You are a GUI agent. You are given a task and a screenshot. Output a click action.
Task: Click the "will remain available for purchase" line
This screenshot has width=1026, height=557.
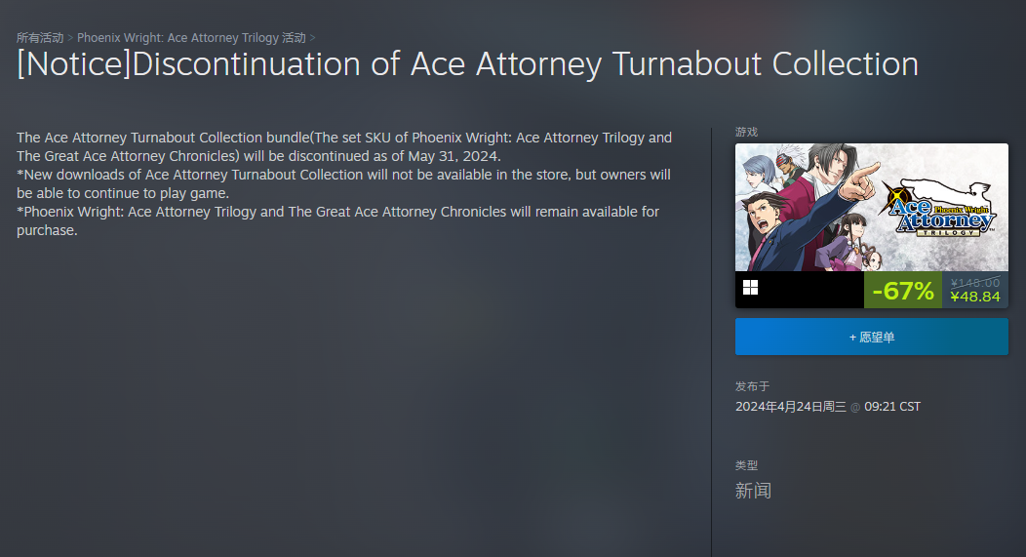click(337, 212)
